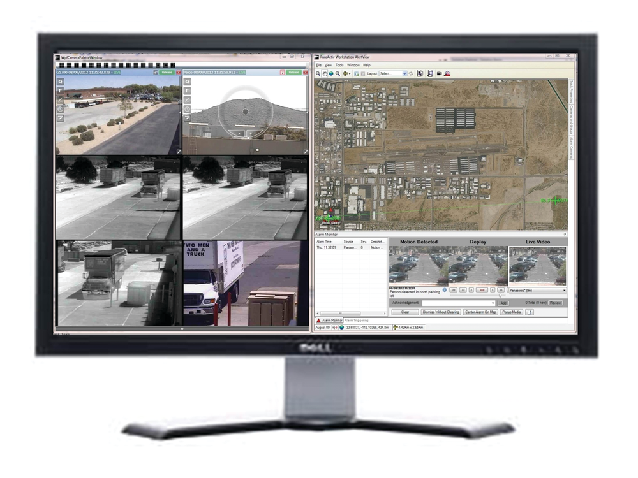Viewport: 638px width, 478px height.
Task: Open the Layout Select dropdown
Action: [x=393, y=73]
